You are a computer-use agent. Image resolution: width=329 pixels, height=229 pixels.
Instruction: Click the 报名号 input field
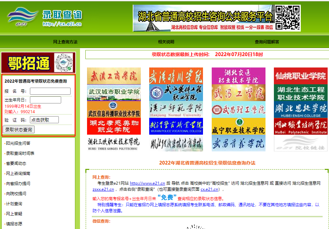click(50, 91)
